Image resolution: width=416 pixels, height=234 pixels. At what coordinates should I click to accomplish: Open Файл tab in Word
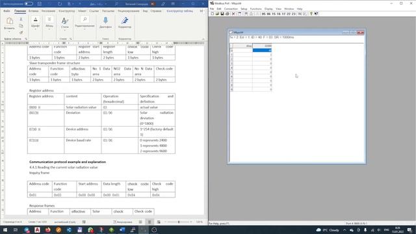pos(6,11)
